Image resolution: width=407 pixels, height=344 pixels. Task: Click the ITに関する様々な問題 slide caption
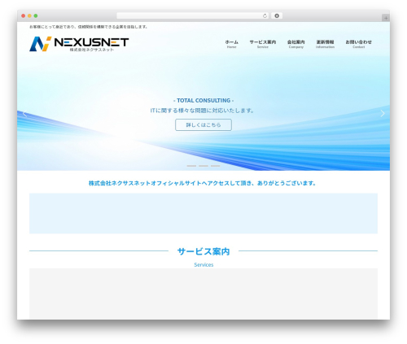202,111
